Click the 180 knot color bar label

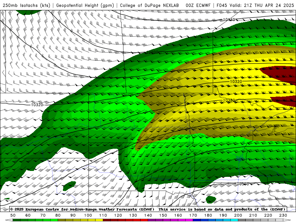[x=208, y=215]
